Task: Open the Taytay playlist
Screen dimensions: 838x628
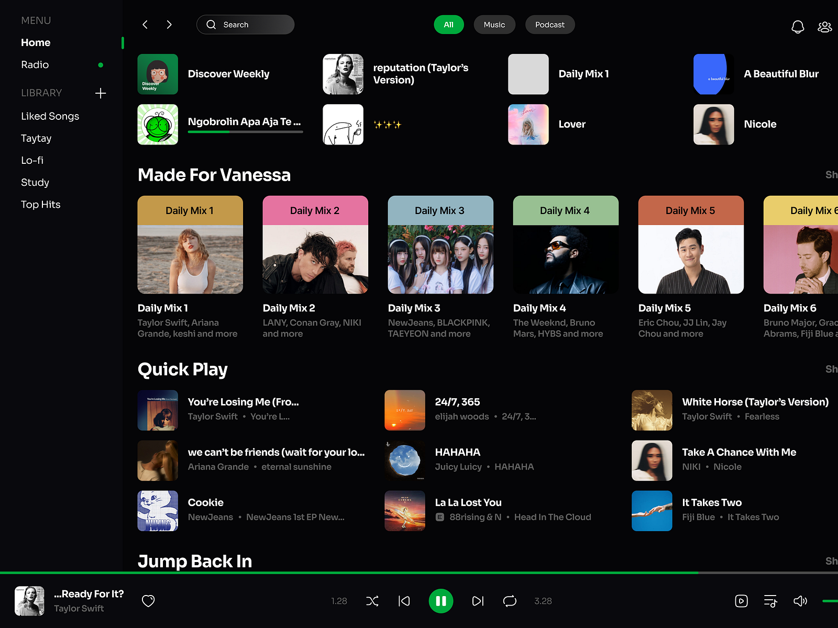Action: pos(36,138)
